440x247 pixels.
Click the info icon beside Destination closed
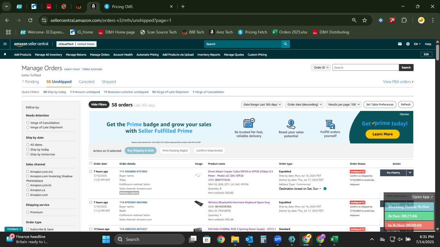tap(325, 189)
